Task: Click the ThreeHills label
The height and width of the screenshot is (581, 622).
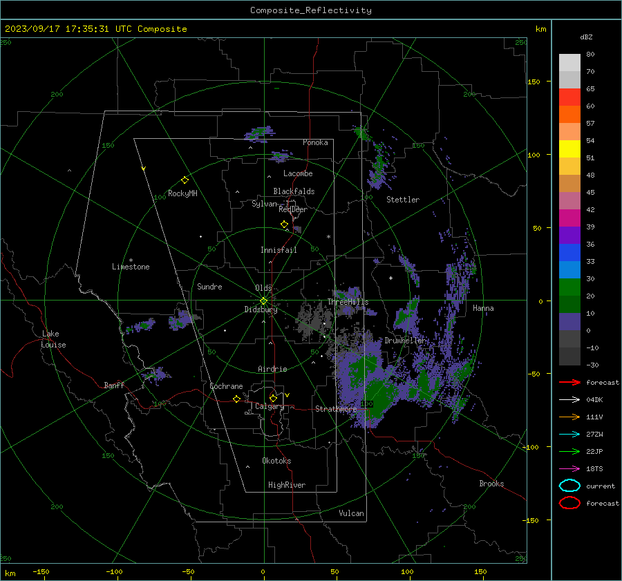Action: click(348, 302)
